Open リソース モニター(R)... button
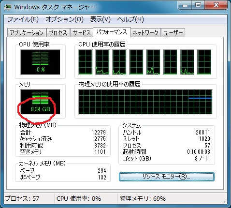 tap(167, 177)
